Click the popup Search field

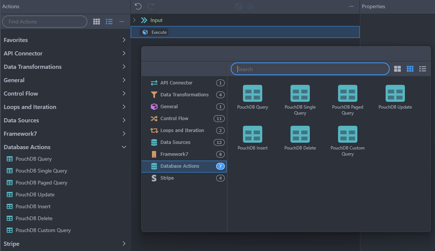[310, 69]
